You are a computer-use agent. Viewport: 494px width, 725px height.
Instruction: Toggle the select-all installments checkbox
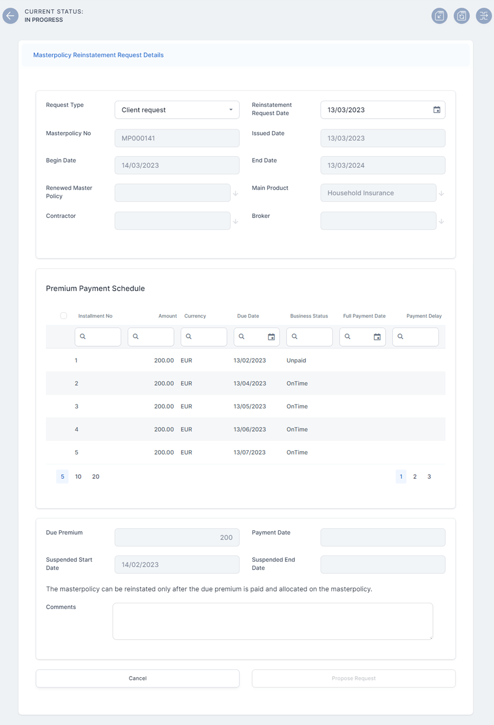click(x=64, y=315)
